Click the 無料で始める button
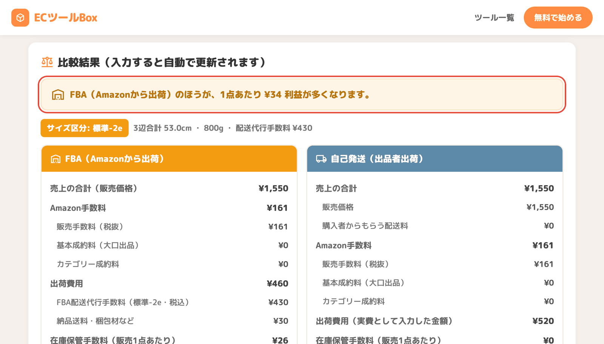Screen dimensions: 604x344 pos(558,18)
